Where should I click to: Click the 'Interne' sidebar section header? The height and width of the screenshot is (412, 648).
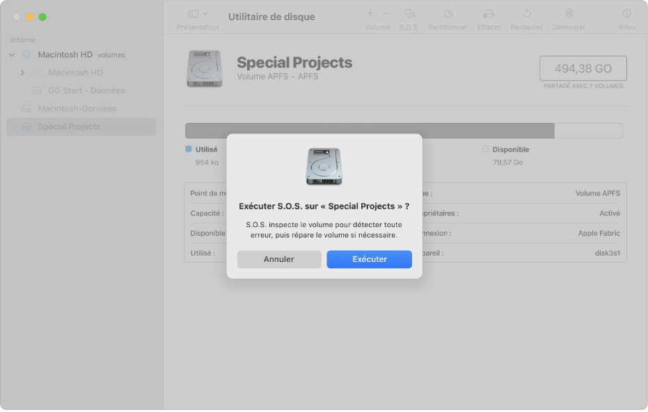tap(23, 40)
